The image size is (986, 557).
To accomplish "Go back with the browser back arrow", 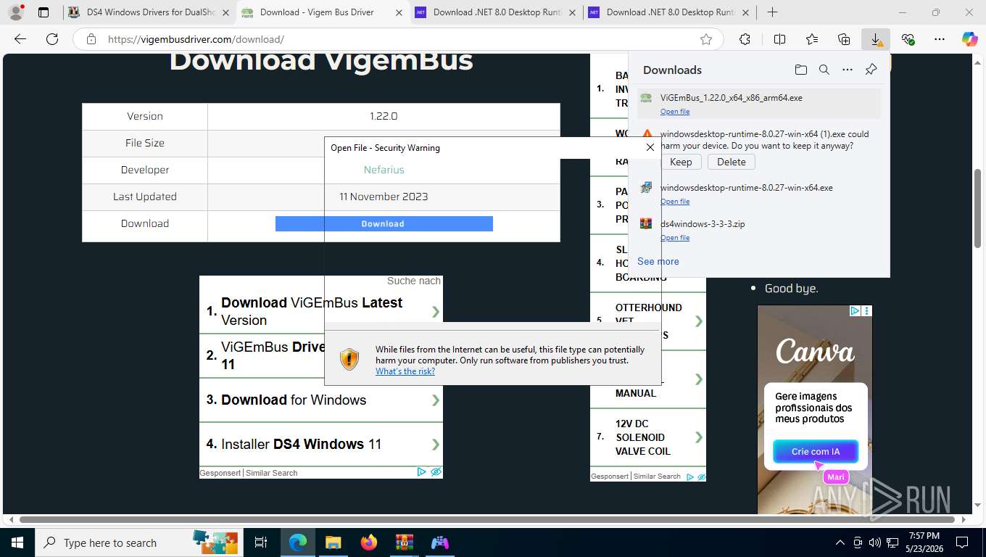I will [20, 39].
